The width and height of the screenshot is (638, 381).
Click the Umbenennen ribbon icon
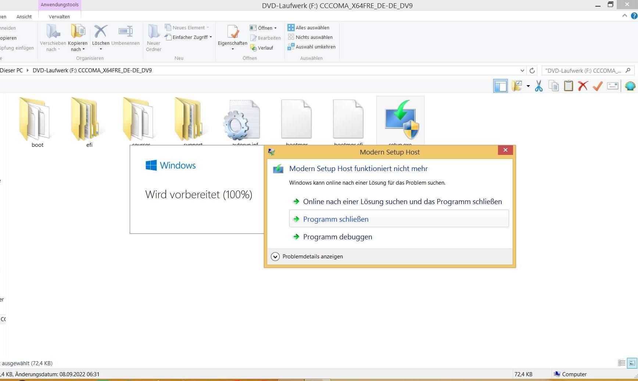click(x=125, y=32)
